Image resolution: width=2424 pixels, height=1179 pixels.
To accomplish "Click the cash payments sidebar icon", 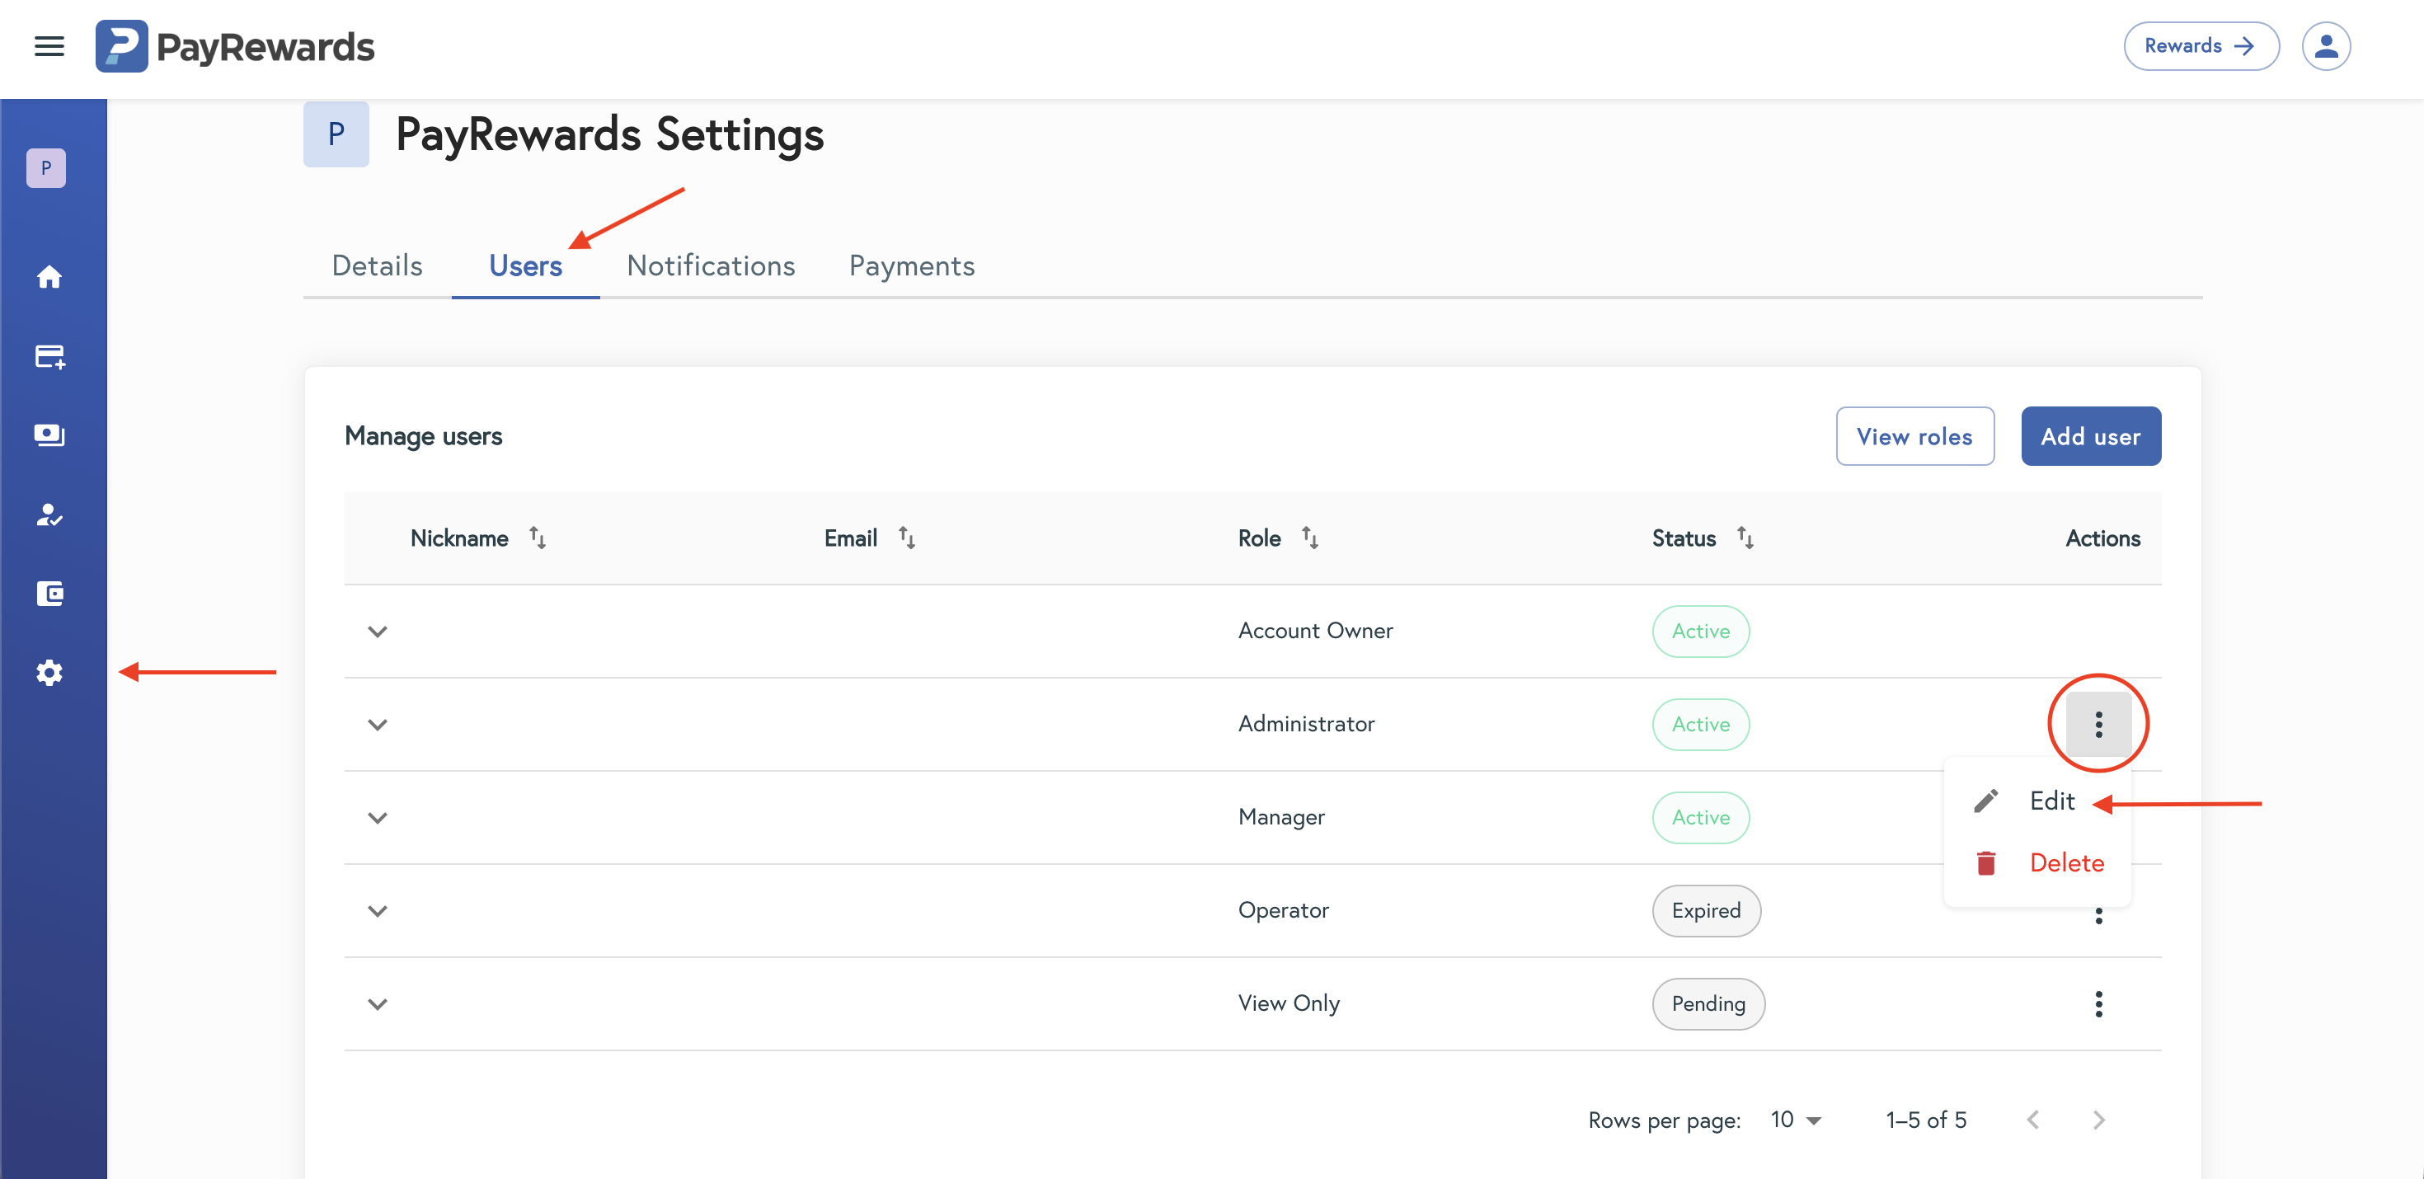I will tap(49, 434).
